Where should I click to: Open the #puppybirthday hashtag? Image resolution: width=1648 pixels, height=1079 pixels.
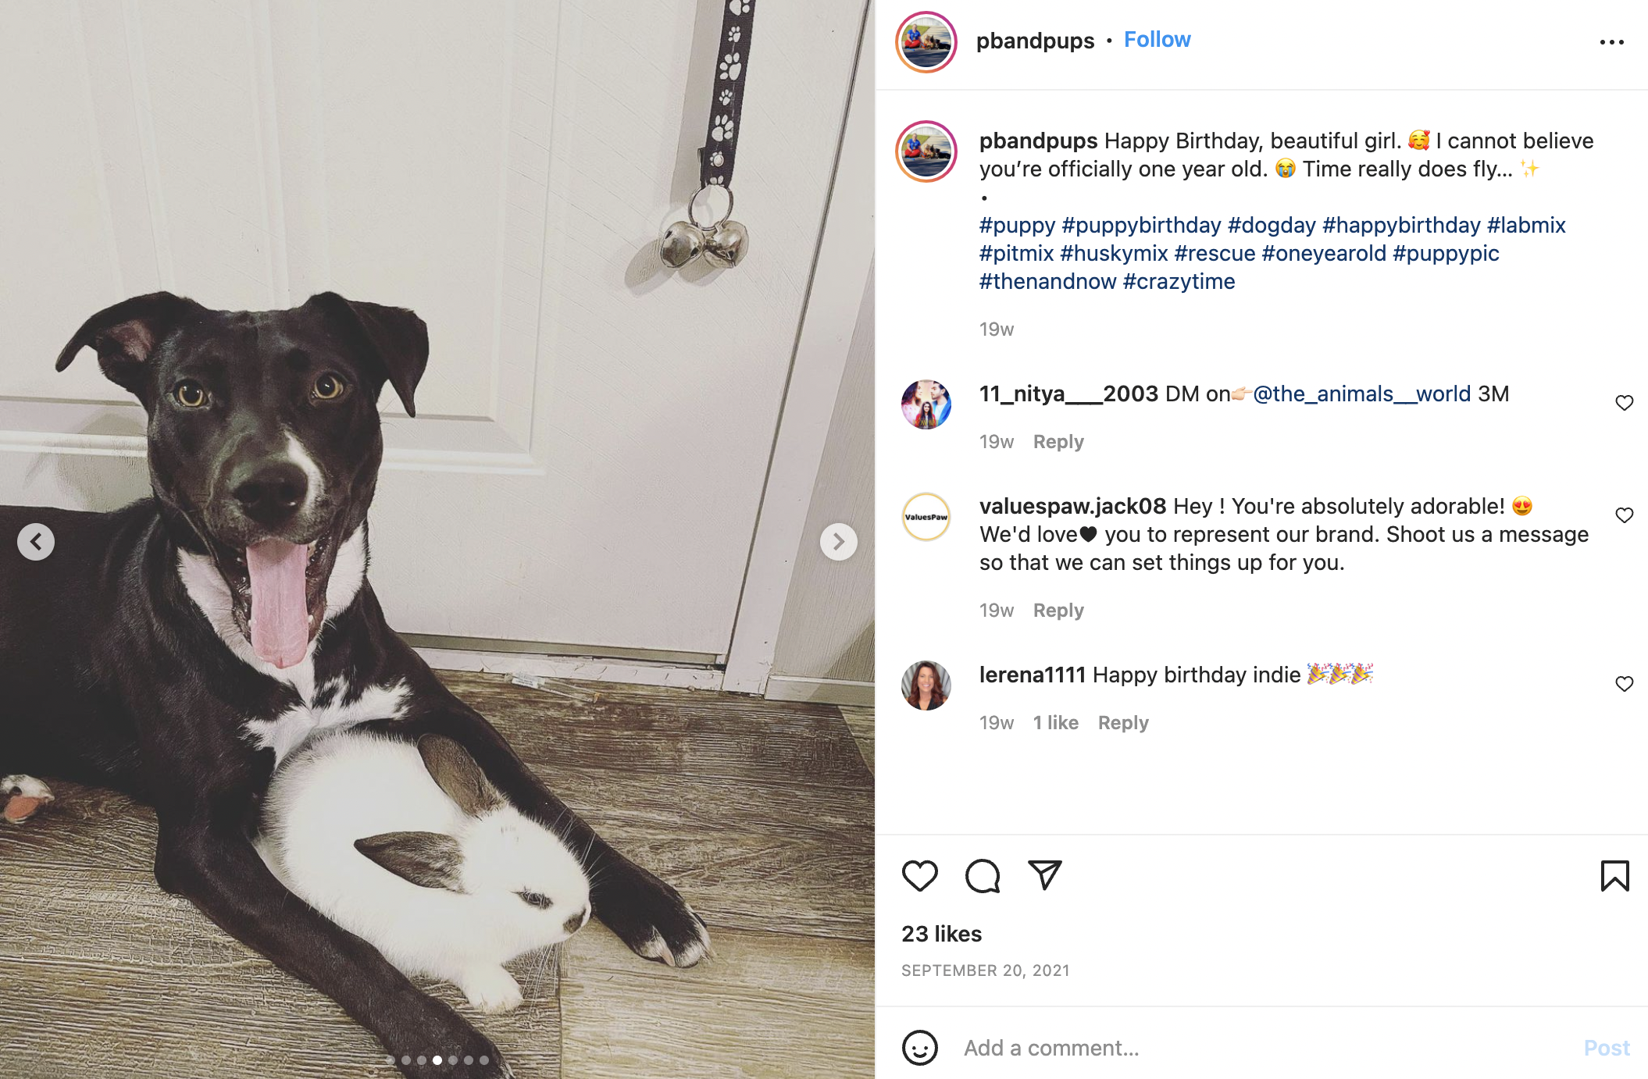pyautogui.click(x=1141, y=226)
